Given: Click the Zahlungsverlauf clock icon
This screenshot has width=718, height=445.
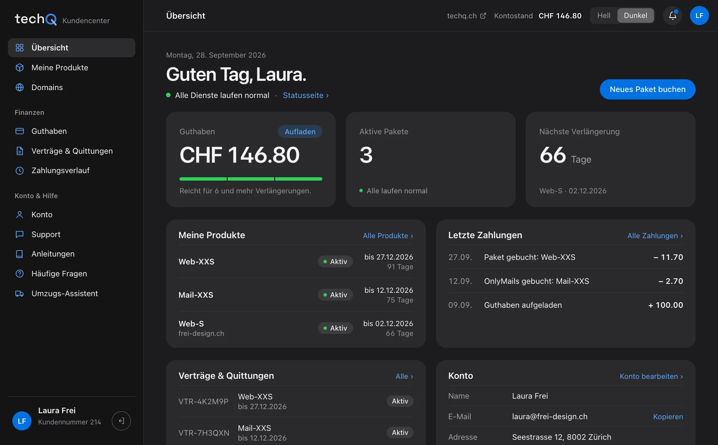Looking at the screenshot, I should tap(19, 171).
